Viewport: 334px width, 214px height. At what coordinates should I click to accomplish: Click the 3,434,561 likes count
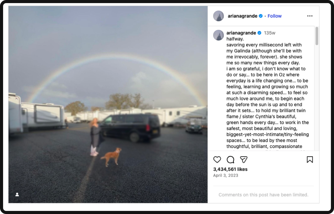tap(230, 169)
